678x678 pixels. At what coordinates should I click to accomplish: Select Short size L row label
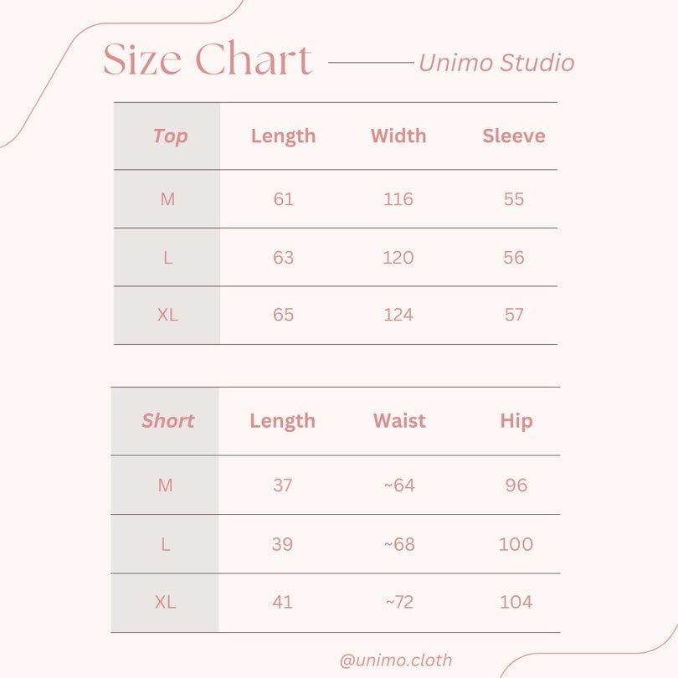pyautogui.click(x=166, y=544)
